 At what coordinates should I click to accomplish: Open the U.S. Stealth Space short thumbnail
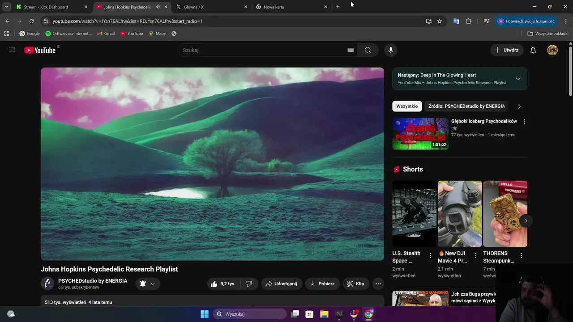point(414,214)
